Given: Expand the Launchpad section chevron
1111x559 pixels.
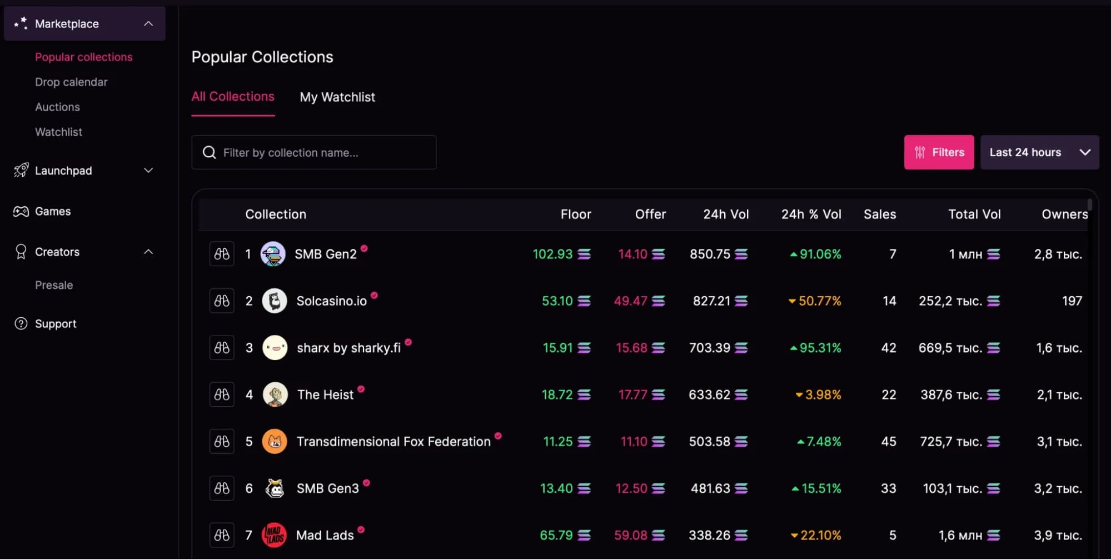Looking at the screenshot, I should [148, 171].
